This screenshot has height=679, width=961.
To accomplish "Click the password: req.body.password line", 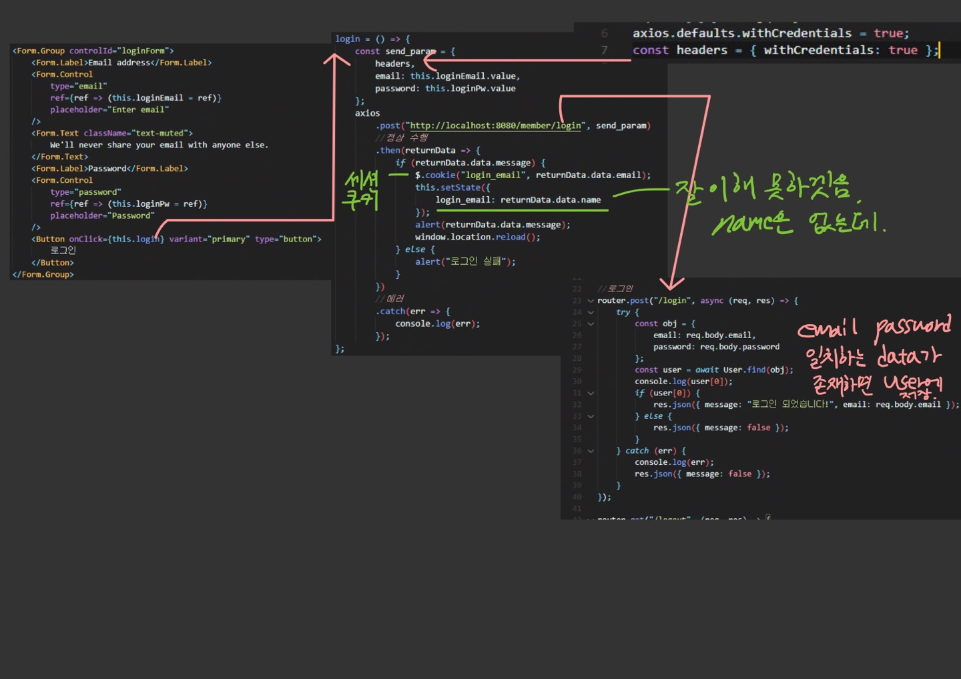I will coord(716,347).
